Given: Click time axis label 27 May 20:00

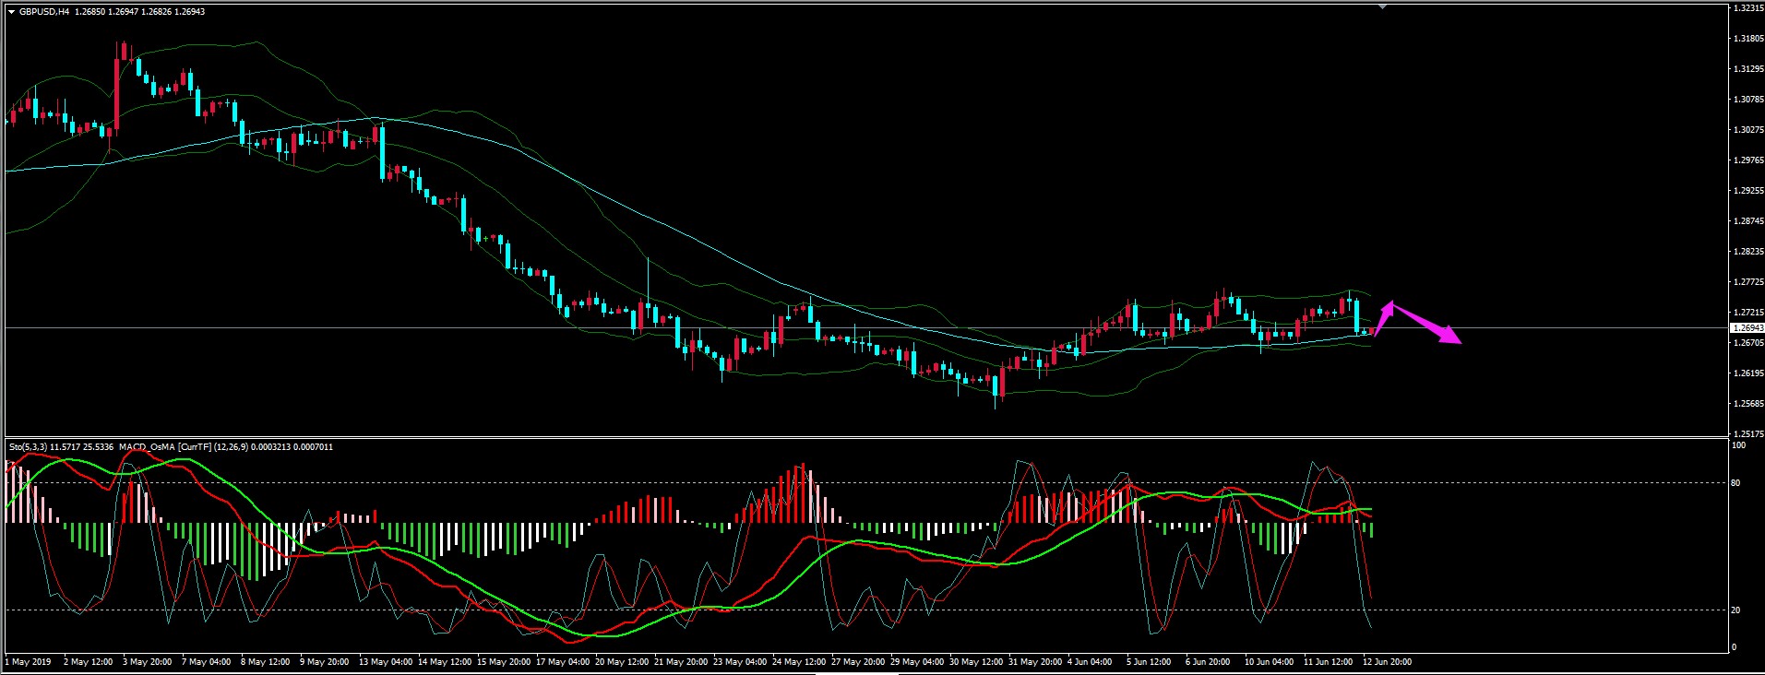Looking at the screenshot, I should pos(858,662).
